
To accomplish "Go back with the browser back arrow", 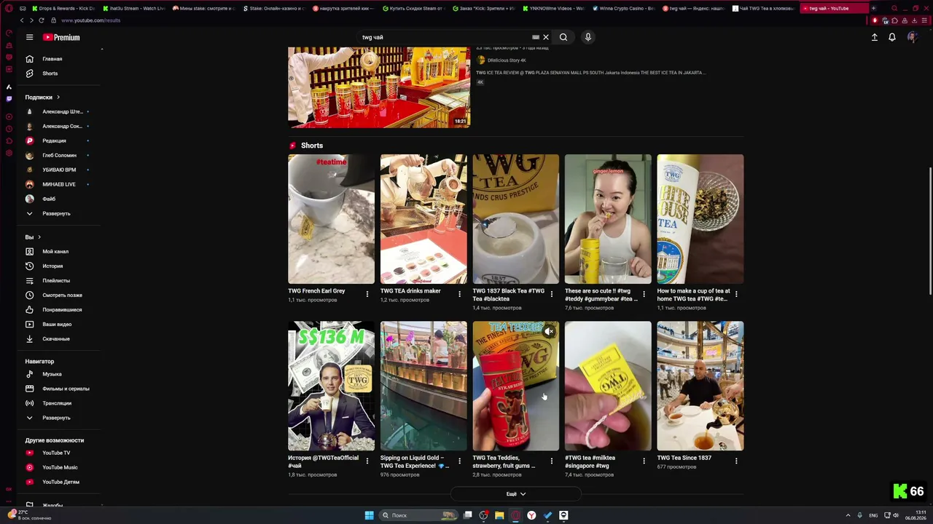I will click(x=22, y=20).
